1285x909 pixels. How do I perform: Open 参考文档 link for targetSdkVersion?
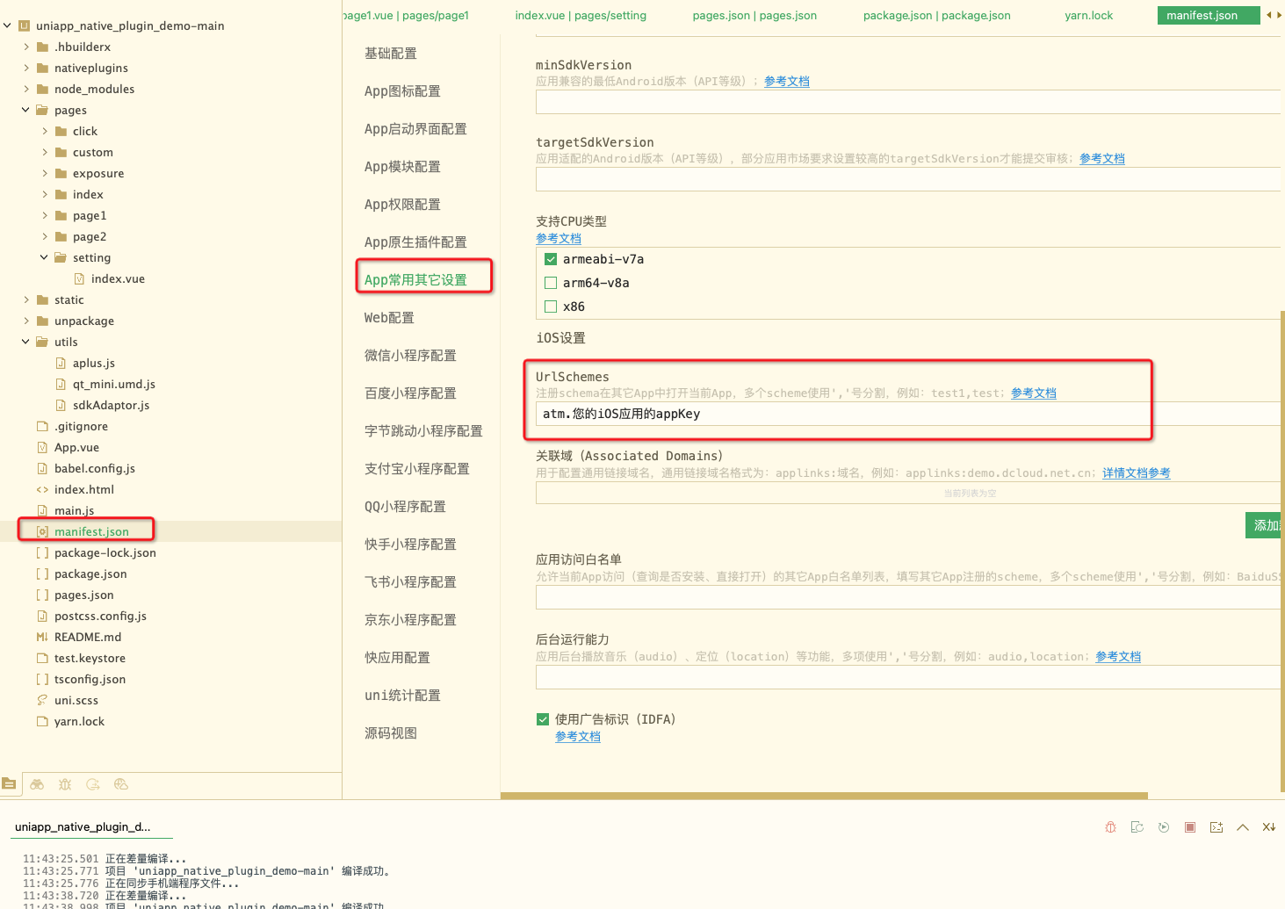1102,159
